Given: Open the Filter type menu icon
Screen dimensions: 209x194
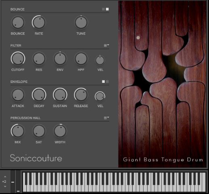Looking at the screenshot, I should pos(106,45).
